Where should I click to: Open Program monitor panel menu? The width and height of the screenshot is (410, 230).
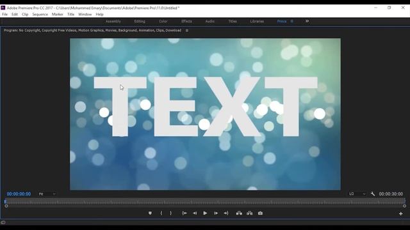[187, 31]
